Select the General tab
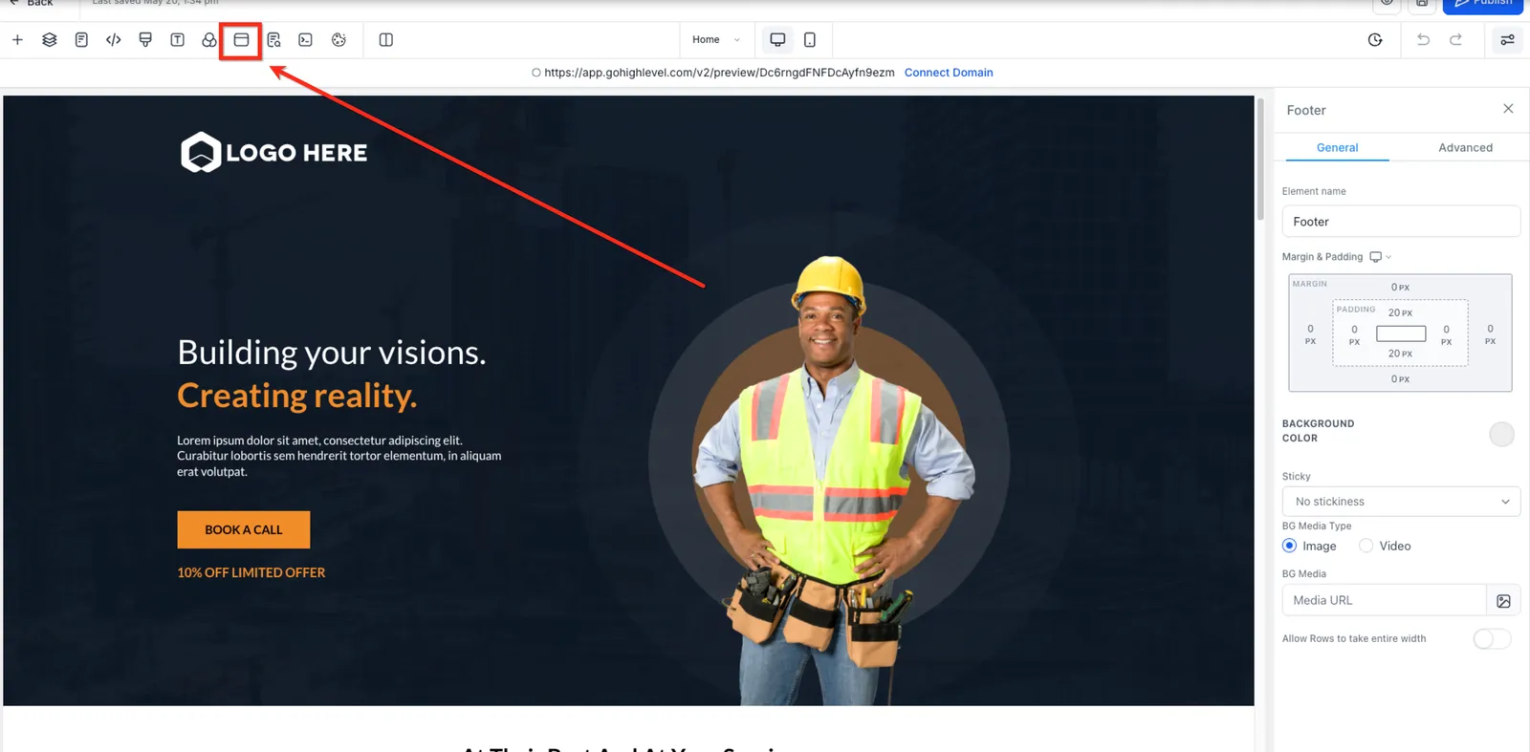The width and height of the screenshot is (1530, 752). click(1337, 147)
